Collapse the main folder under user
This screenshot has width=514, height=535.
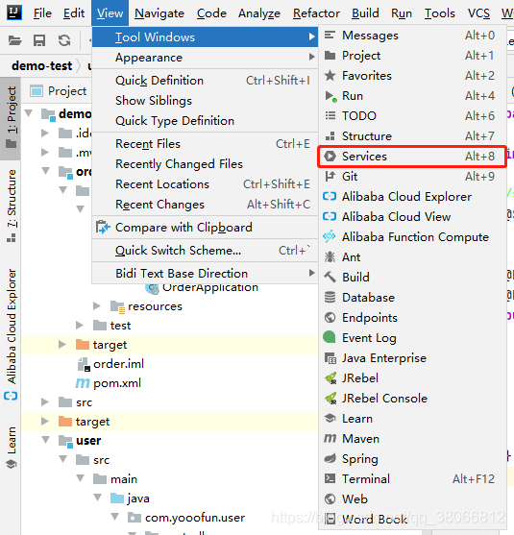click(80, 478)
